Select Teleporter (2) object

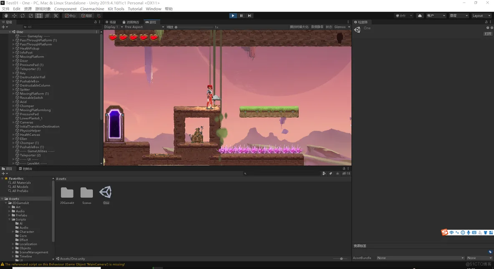click(x=30, y=155)
